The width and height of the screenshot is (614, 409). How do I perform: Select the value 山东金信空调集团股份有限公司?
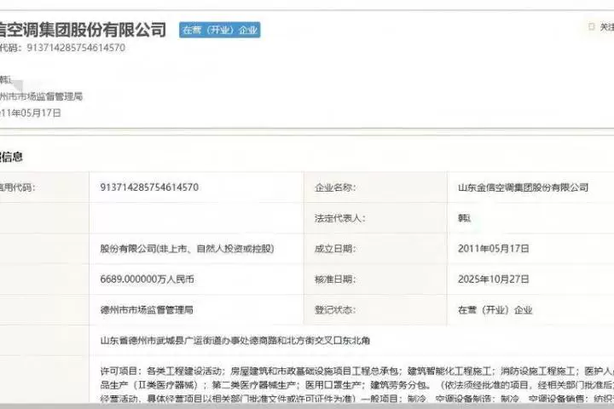coord(523,187)
